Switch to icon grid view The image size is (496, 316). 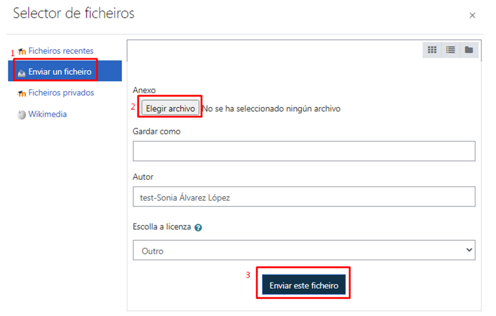click(432, 50)
